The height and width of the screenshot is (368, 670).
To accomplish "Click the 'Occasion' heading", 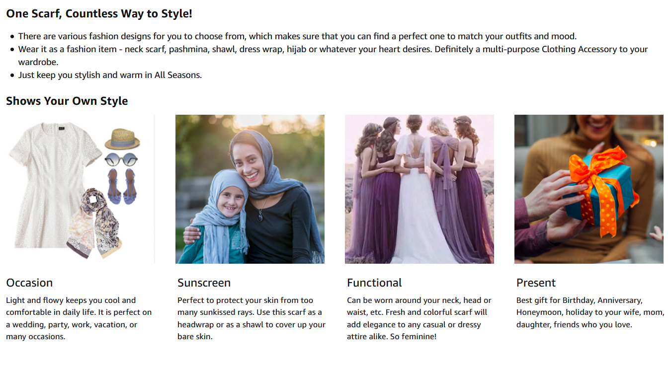I will (29, 283).
